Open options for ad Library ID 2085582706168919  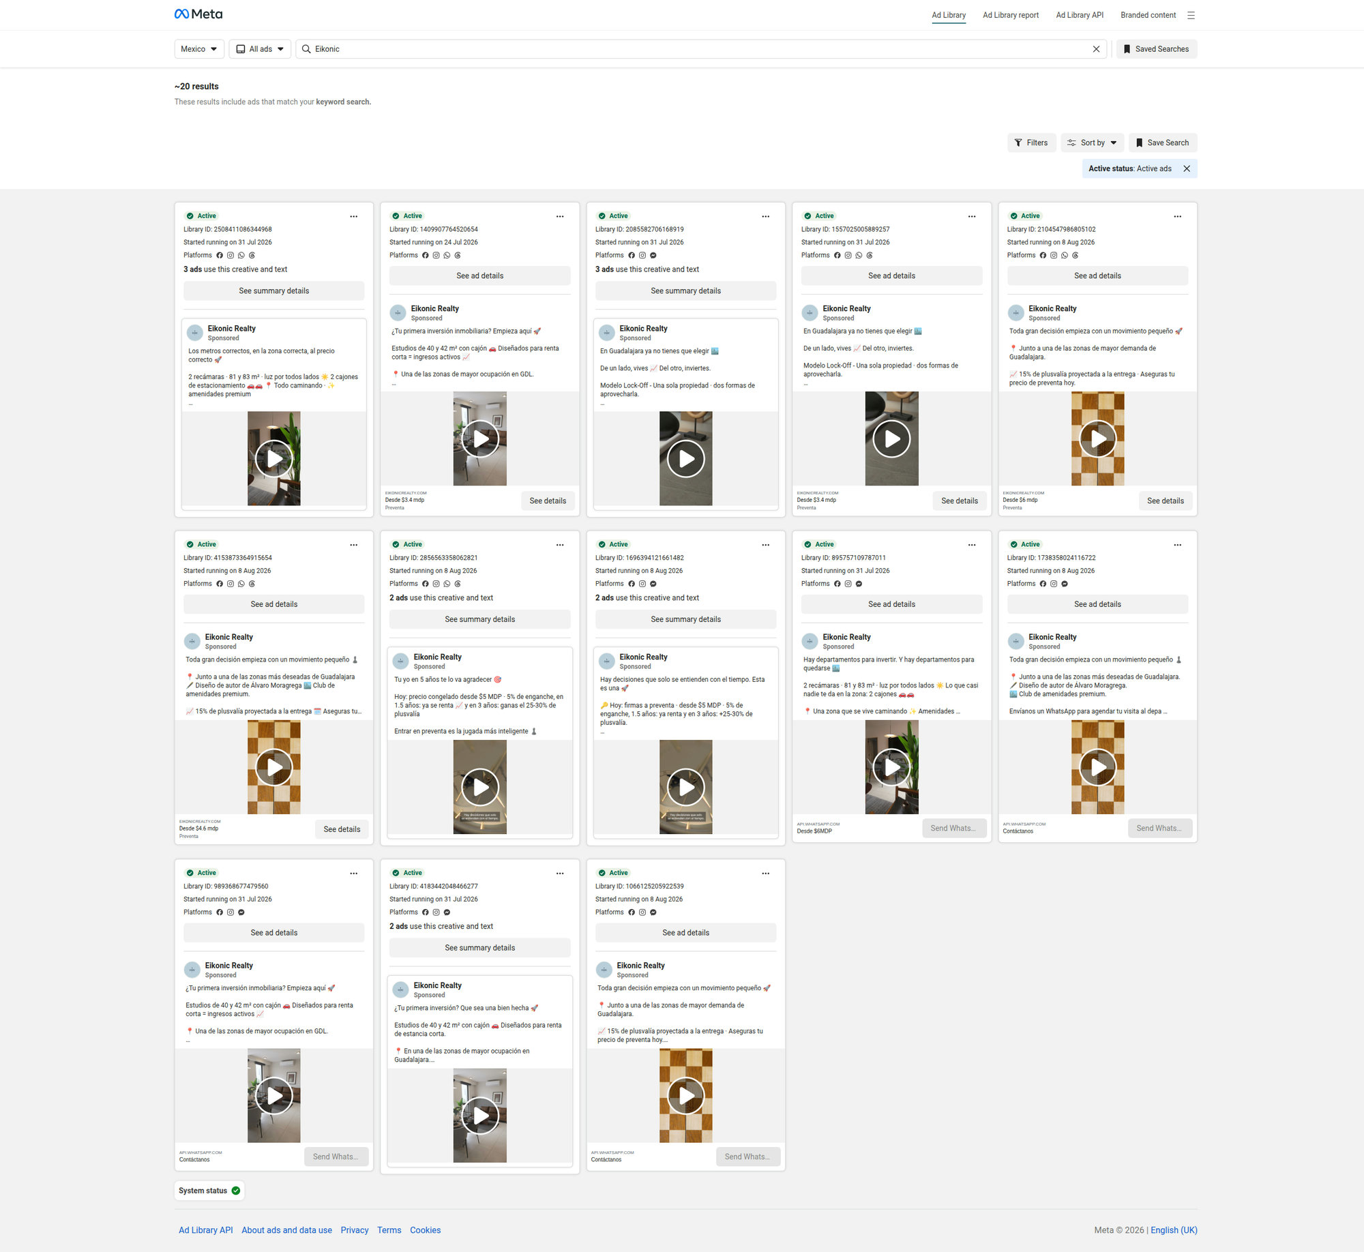point(766,216)
